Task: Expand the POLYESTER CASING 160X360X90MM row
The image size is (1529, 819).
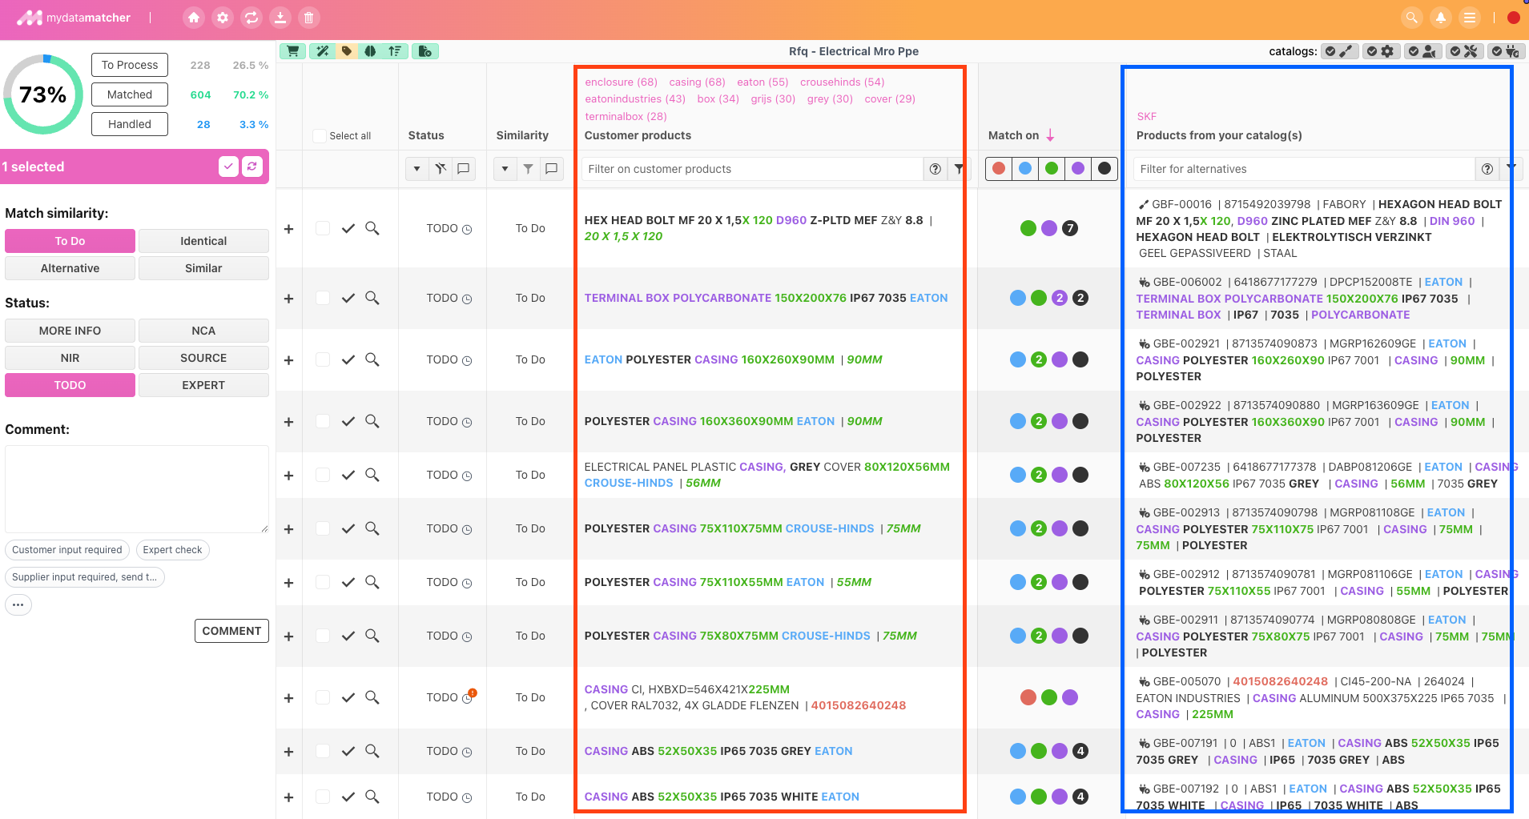Action: point(289,422)
